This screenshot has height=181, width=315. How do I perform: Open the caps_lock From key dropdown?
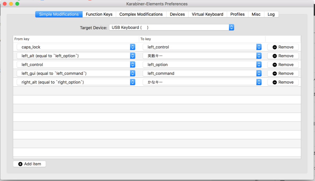[76, 47]
